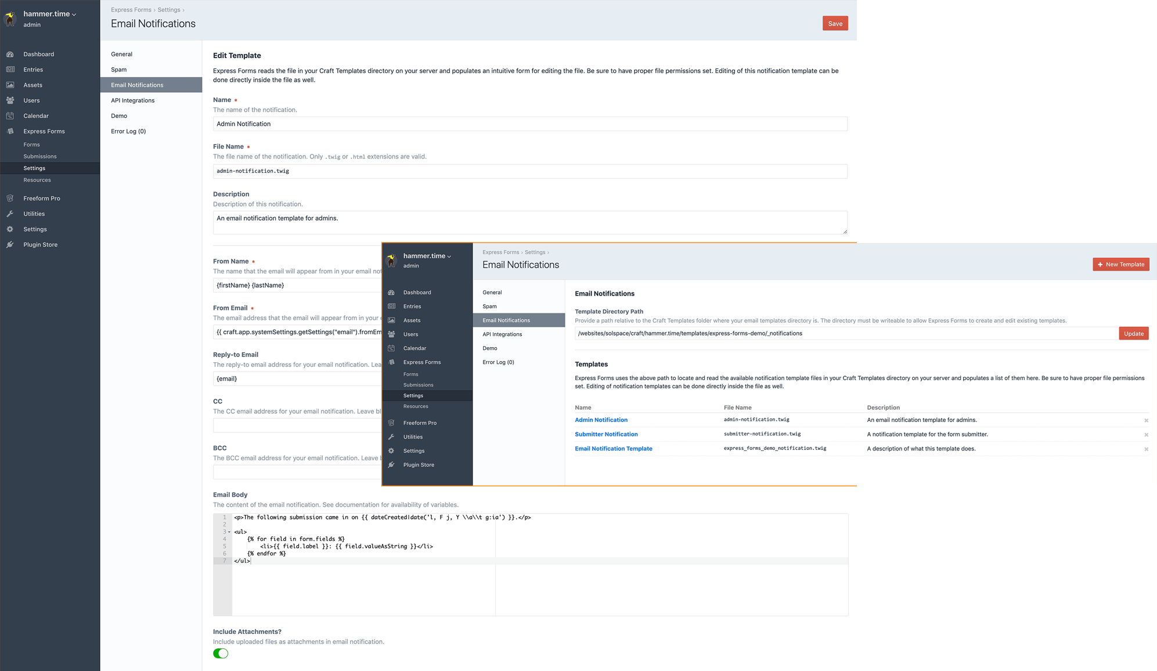The width and height of the screenshot is (1157, 671).
Task: Click the Template Directory Path input field
Action: pyautogui.click(x=846, y=333)
